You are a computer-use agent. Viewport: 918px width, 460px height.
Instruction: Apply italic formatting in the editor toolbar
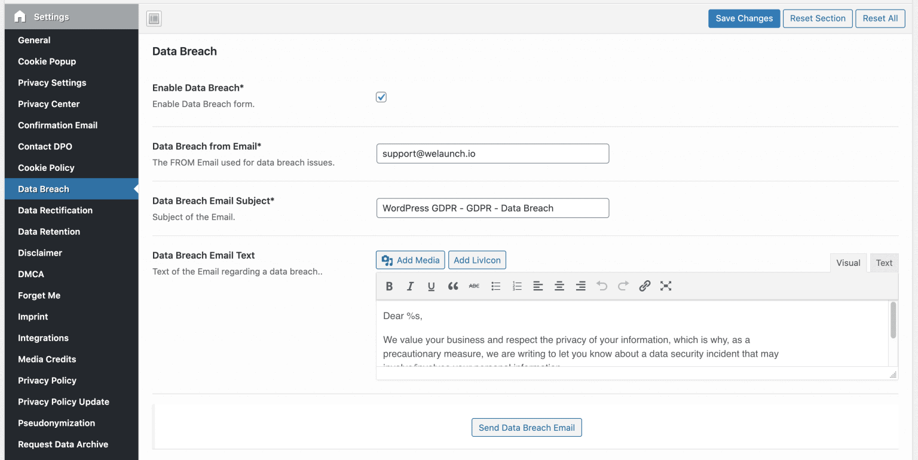pos(410,286)
